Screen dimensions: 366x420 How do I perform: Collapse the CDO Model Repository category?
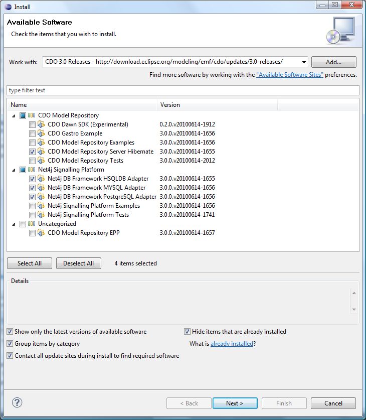[14, 116]
